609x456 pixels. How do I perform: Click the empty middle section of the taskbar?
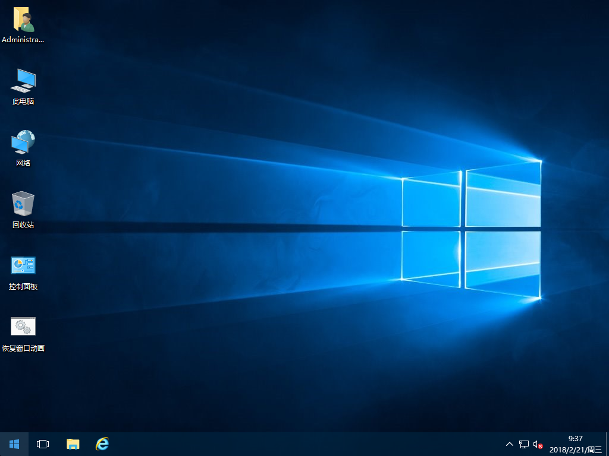pyautogui.click(x=297, y=444)
